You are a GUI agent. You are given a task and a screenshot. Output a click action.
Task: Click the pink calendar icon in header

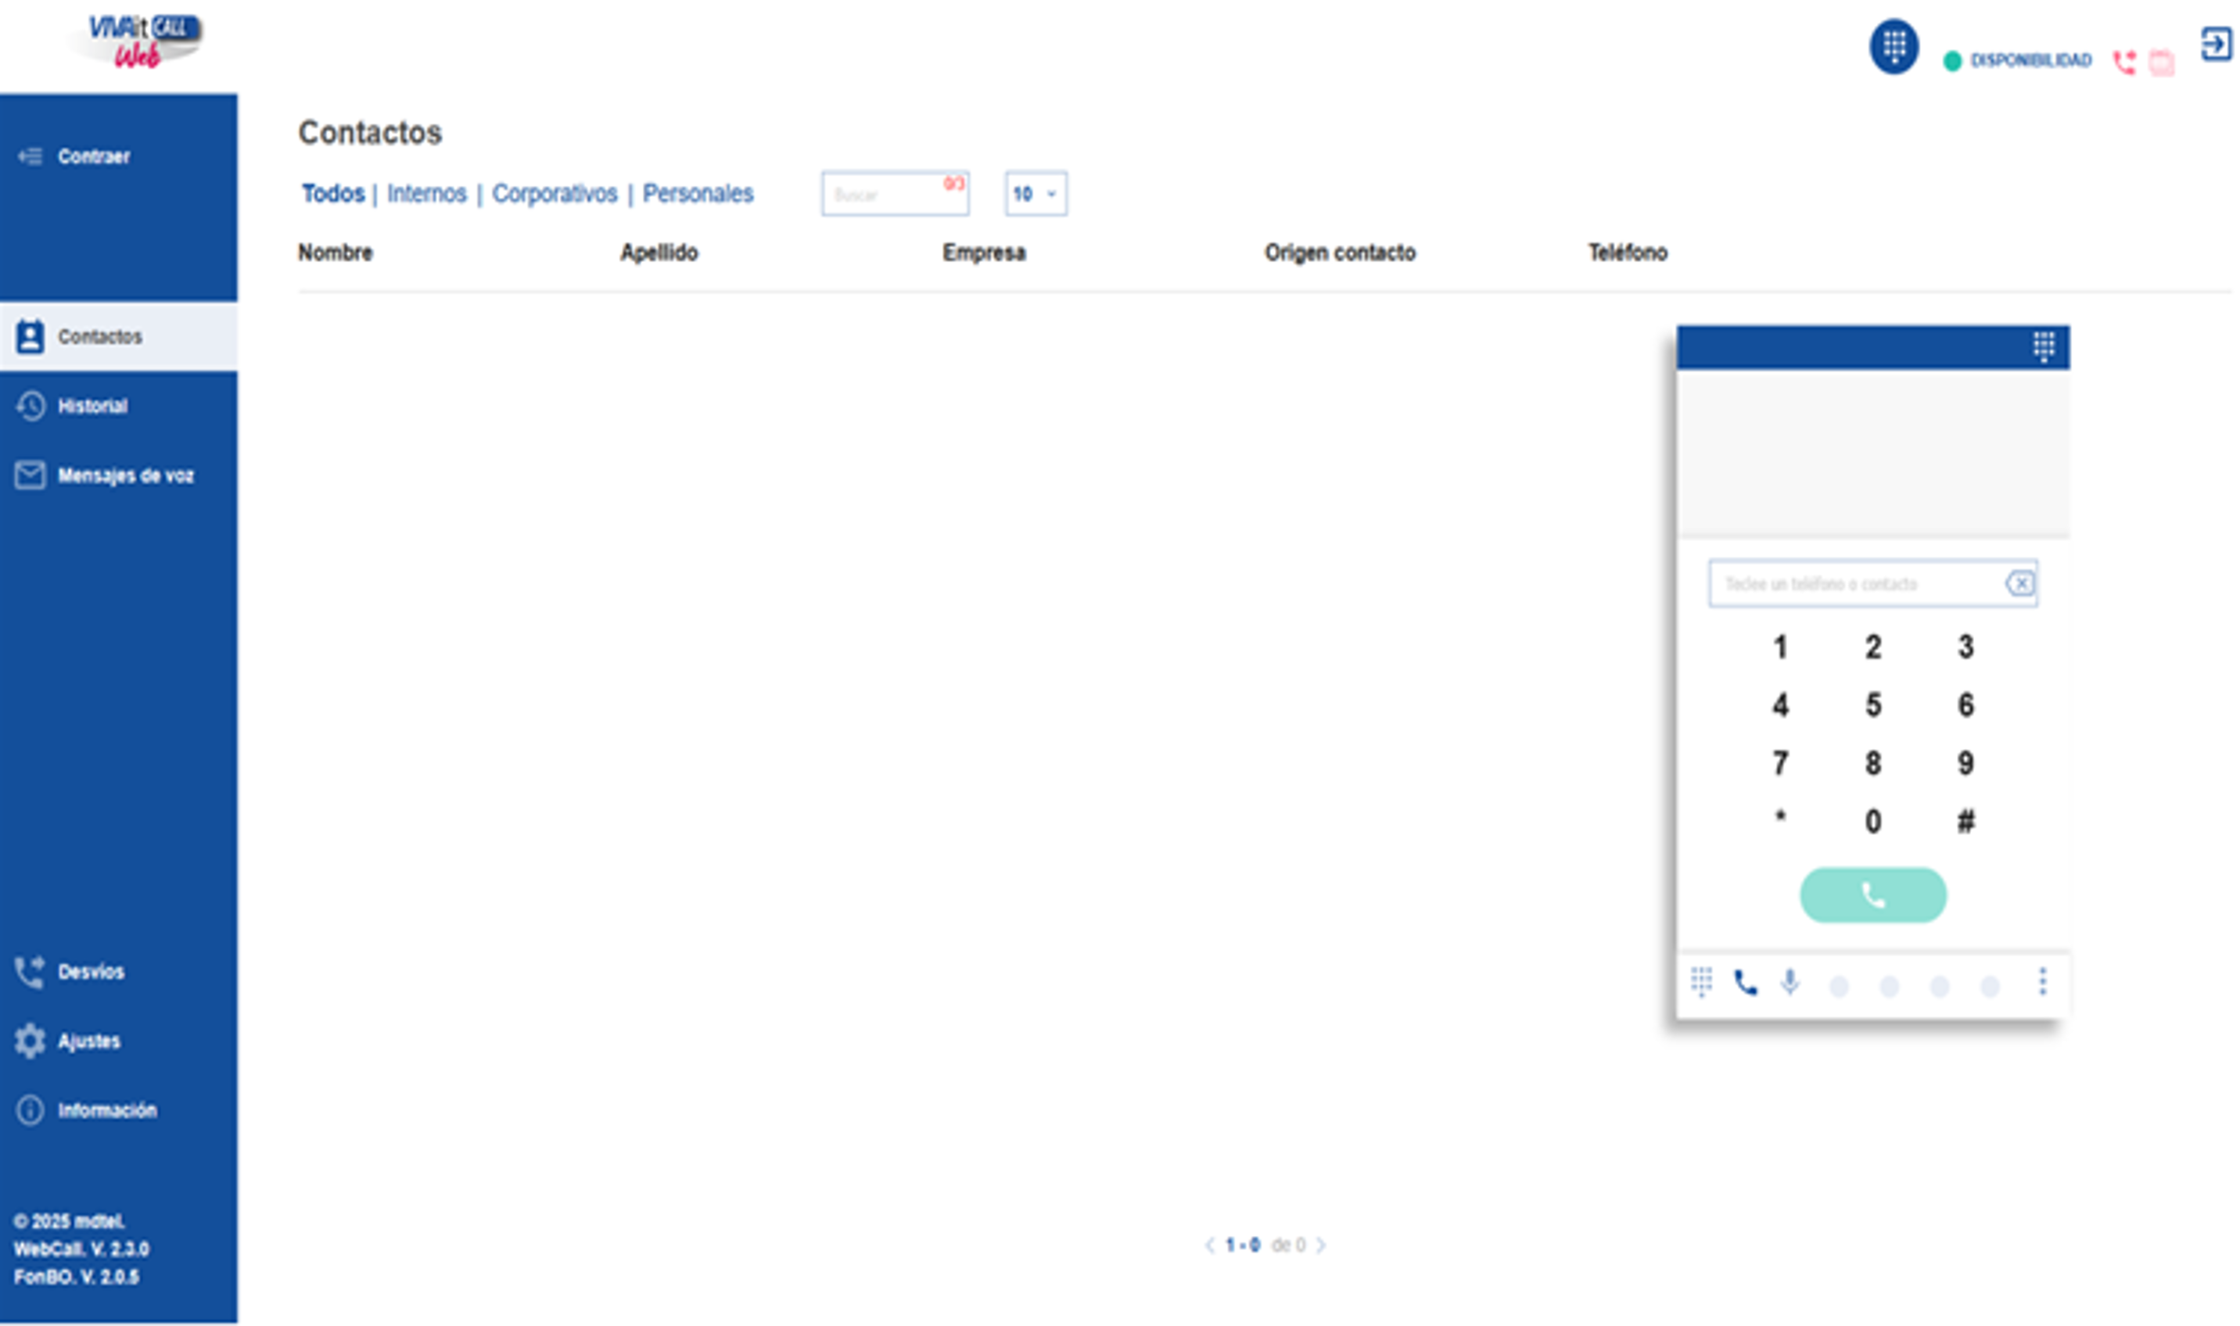[2161, 62]
